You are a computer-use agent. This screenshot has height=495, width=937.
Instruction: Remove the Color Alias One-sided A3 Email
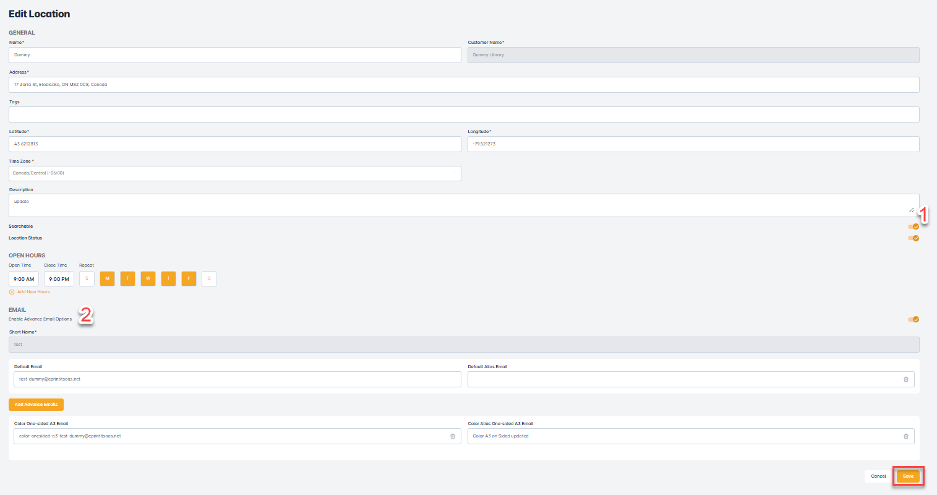tap(905, 436)
